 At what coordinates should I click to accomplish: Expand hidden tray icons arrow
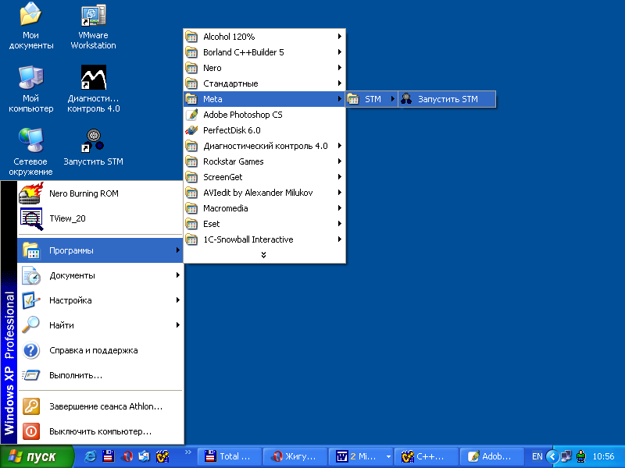(552, 456)
